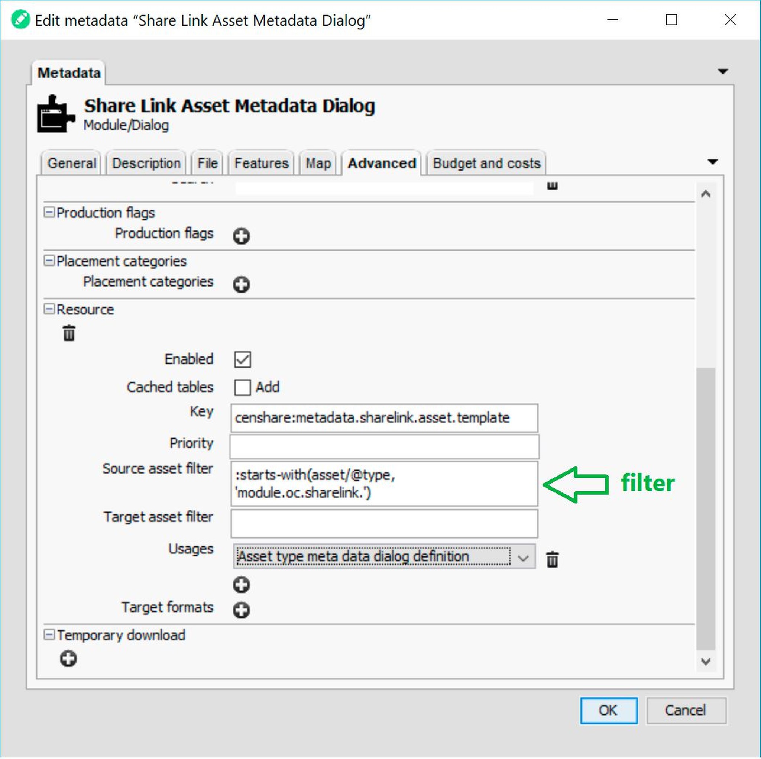Uncheck the Enabled checkbox
Screen dimensions: 761x759
[x=242, y=359]
